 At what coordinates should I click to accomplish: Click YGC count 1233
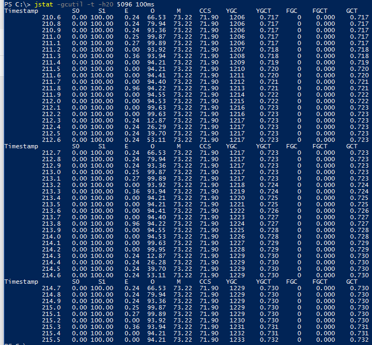coord(237,340)
